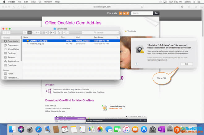Open Photos from the Dock

[x=100, y=129]
